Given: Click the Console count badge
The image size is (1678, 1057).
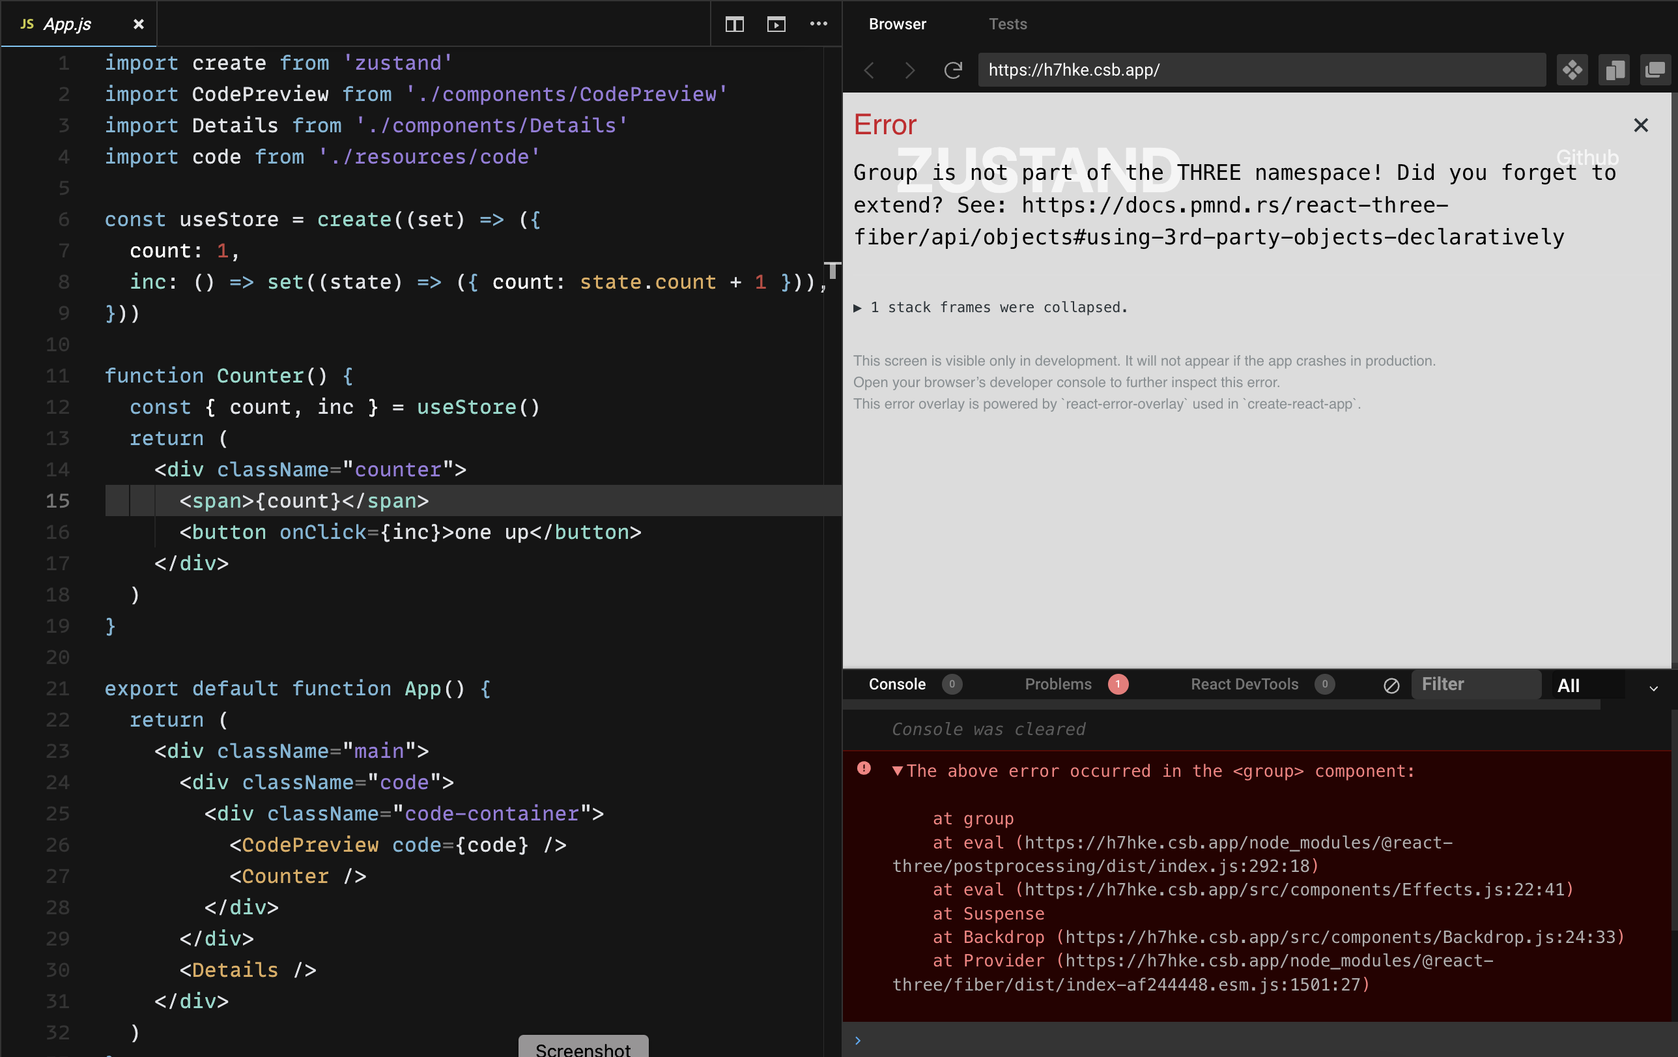Looking at the screenshot, I should [x=952, y=684].
